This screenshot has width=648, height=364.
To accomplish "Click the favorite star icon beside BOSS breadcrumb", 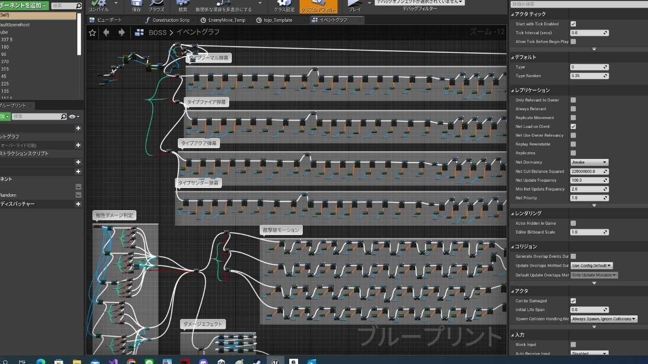I will pyautogui.click(x=92, y=33).
